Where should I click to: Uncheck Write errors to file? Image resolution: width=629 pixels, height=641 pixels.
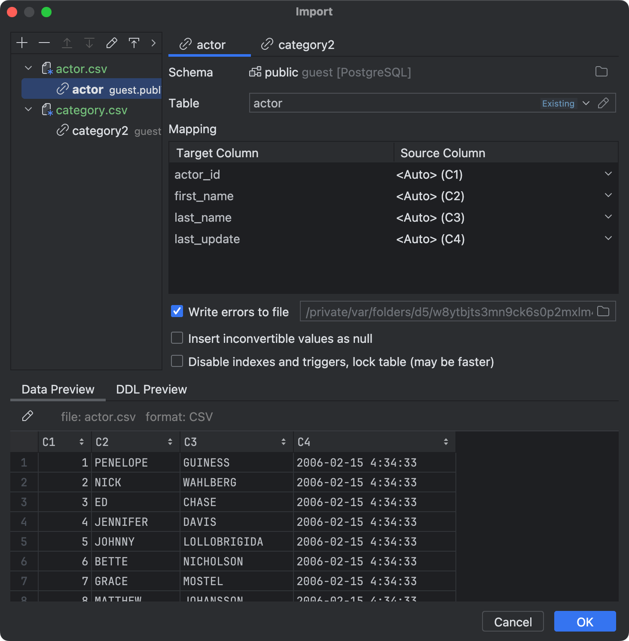tap(177, 311)
